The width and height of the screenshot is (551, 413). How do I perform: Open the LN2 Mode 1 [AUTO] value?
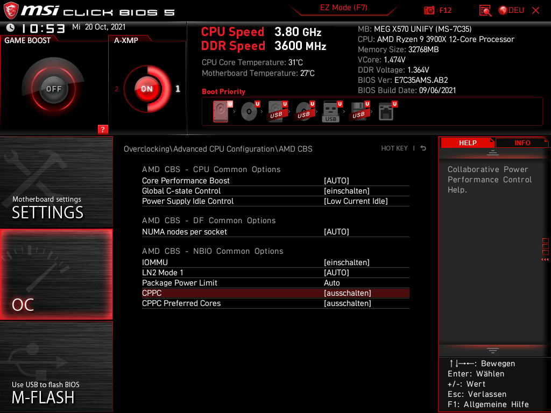coord(336,273)
